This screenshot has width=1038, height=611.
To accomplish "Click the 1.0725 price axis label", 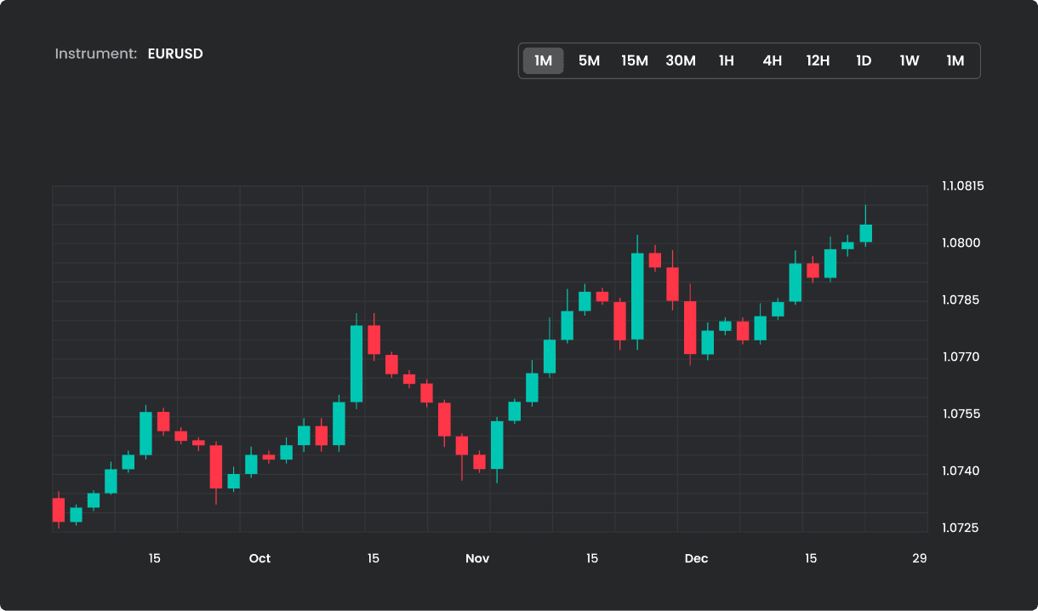I will click(x=962, y=528).
